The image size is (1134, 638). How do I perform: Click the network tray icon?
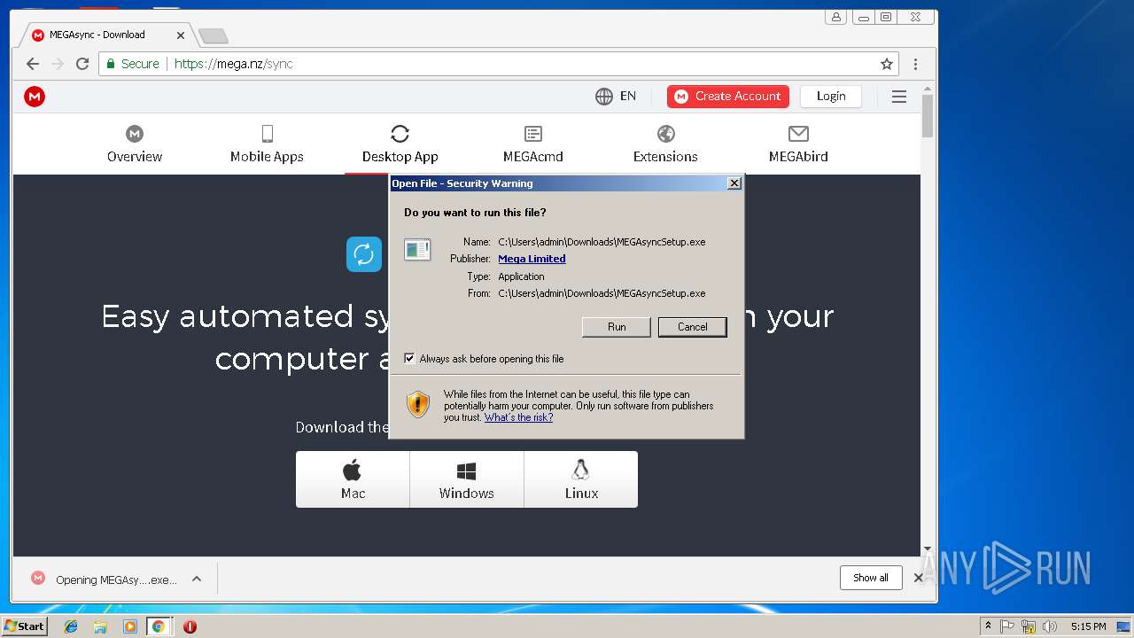click(1029, 626)
